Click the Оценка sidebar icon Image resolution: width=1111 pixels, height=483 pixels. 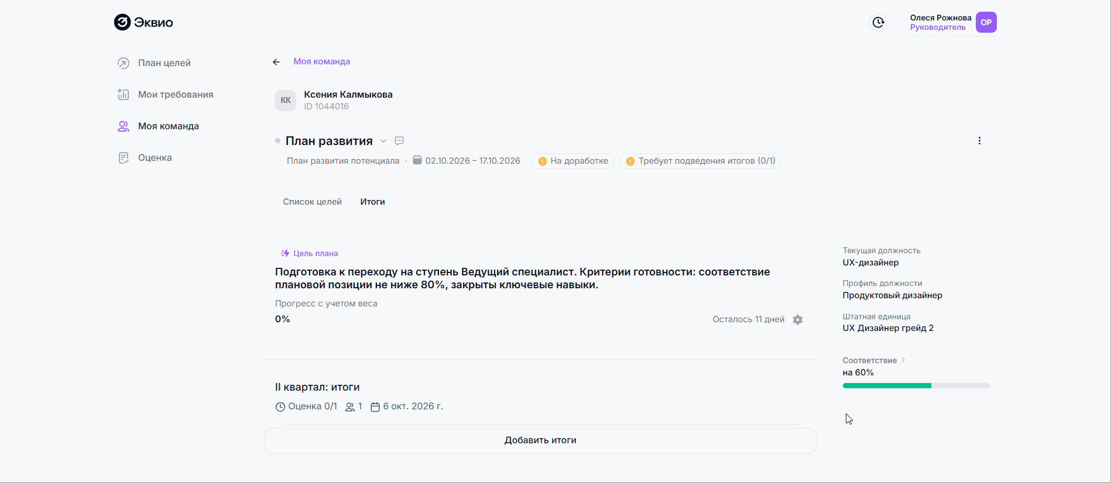(x=124, y=158)
